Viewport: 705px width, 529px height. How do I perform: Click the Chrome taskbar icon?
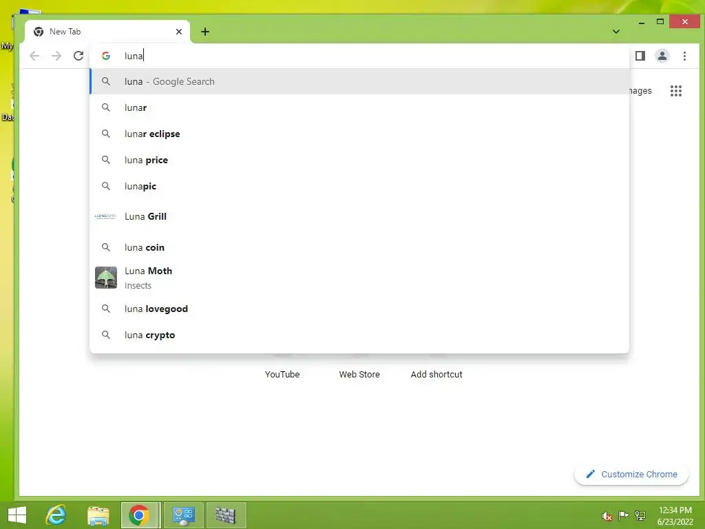click(139, 515)
